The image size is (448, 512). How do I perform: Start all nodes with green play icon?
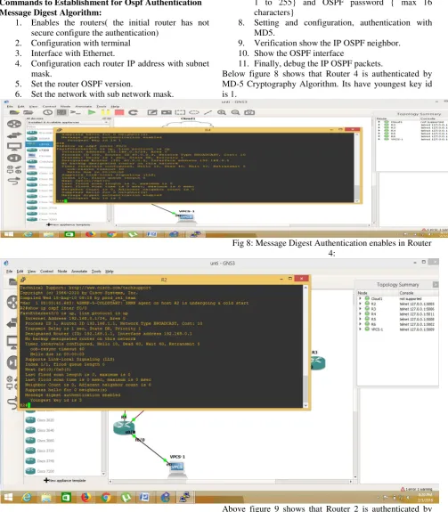[92, 112]
